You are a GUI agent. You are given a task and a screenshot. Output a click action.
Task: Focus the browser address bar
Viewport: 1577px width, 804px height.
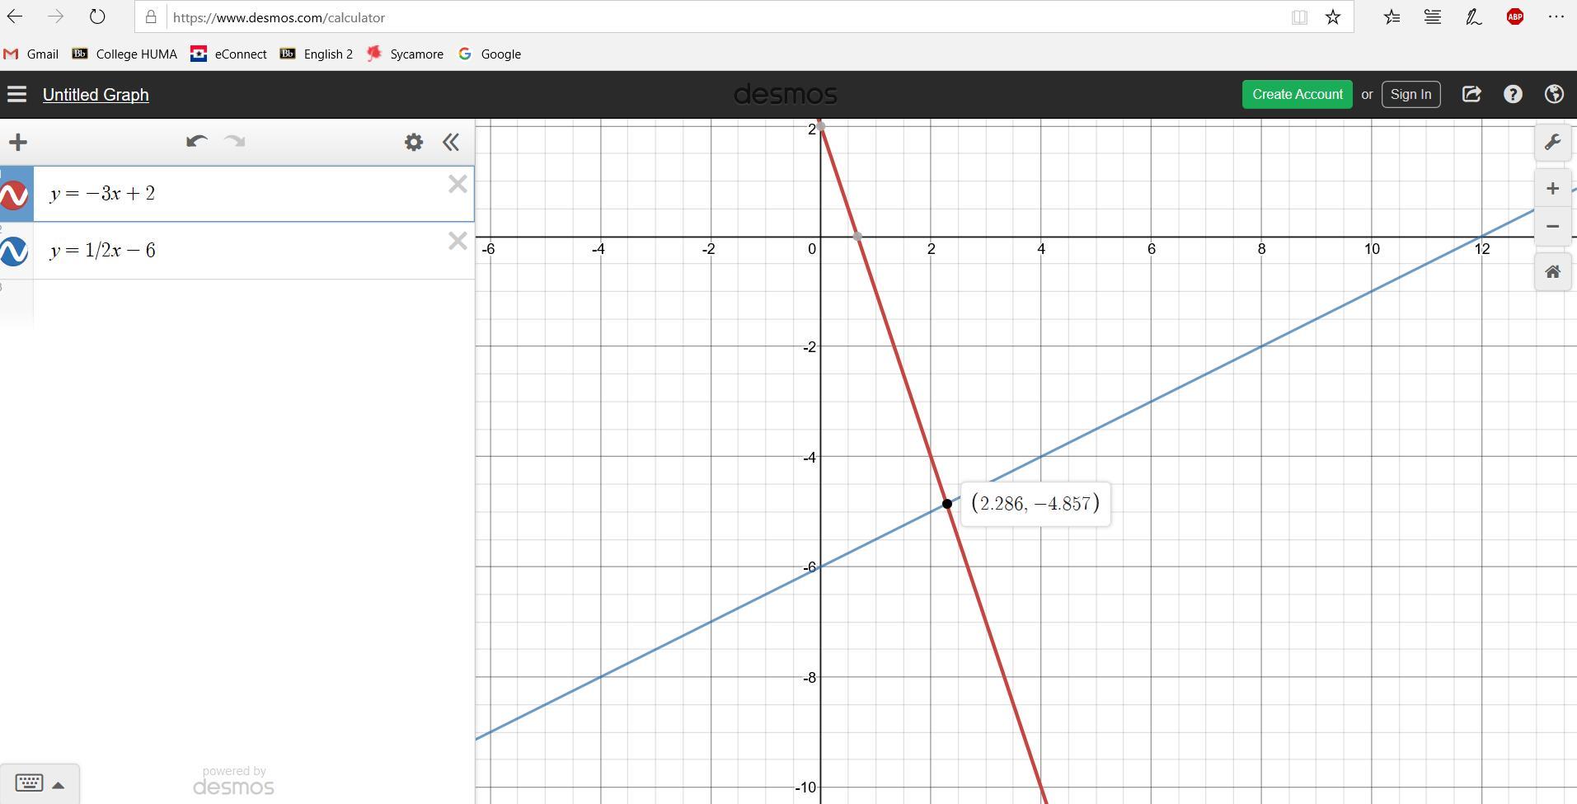coord(725,17)
